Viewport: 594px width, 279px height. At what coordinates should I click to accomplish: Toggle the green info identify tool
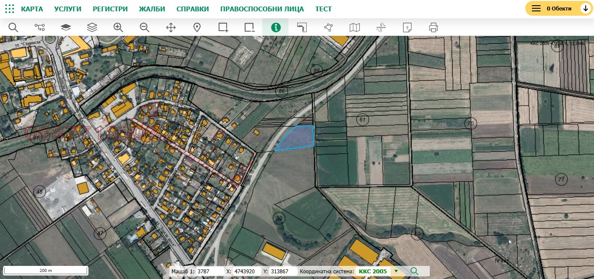pos(276,28)
